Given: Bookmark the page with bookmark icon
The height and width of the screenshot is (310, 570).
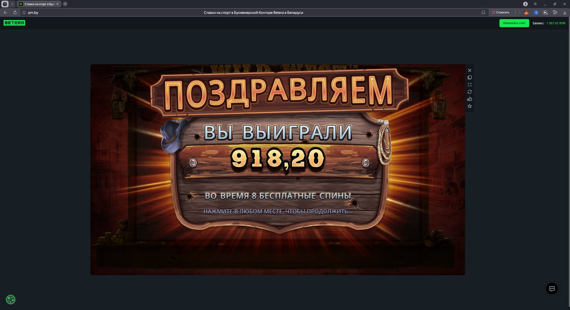Looking at the screenshot, I should point(483,12).
